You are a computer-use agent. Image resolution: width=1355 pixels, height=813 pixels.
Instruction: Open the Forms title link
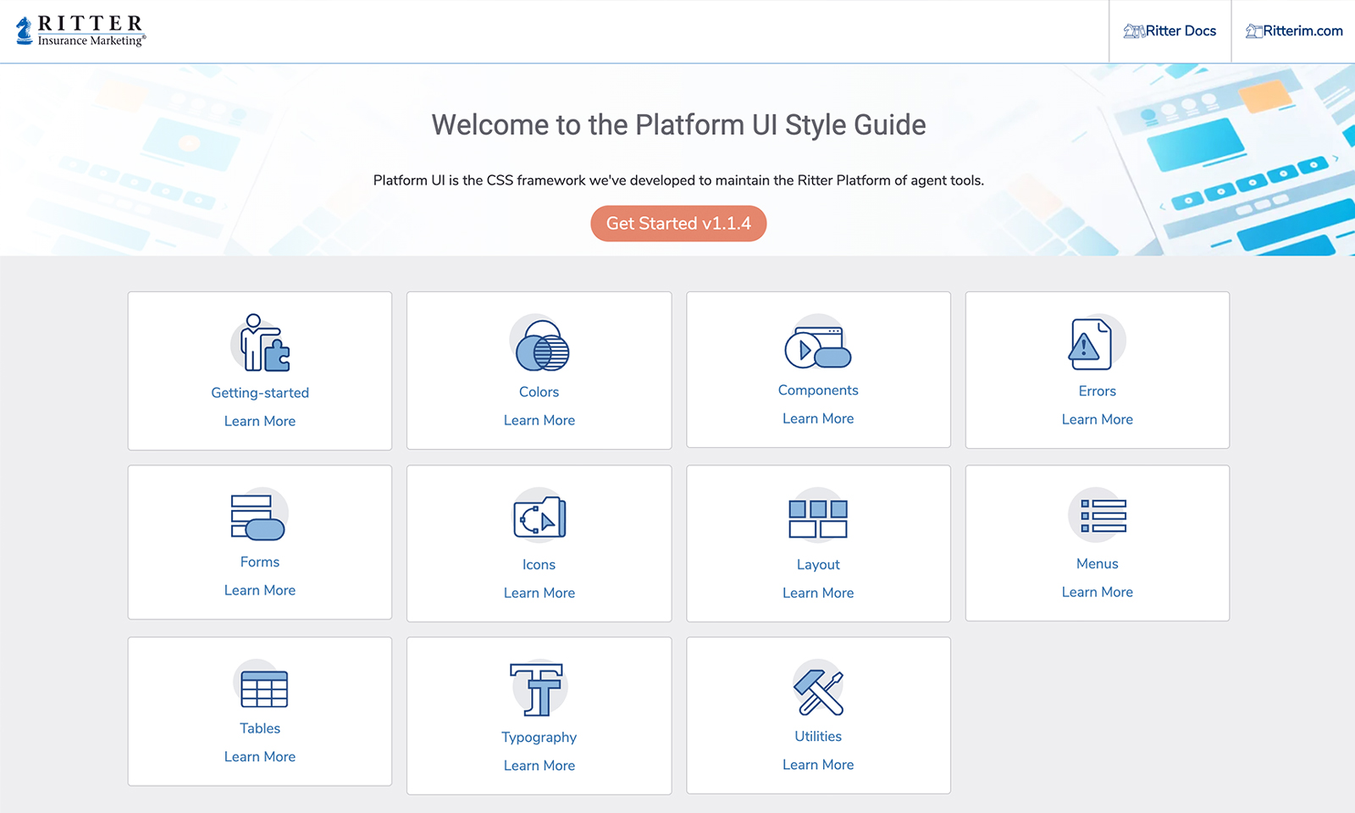pos(260,562)
